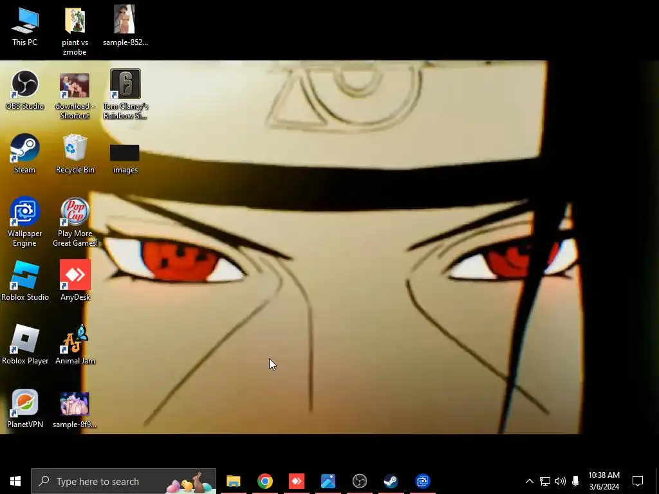The image size is (659, 494).
Task: Select the PlanetVPN shortcut
Action: (x=25, y=408)
